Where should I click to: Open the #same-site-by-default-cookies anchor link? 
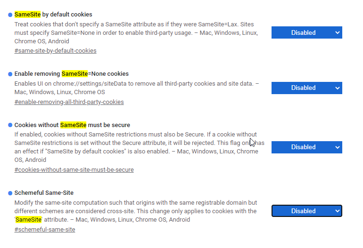[55, 50]
